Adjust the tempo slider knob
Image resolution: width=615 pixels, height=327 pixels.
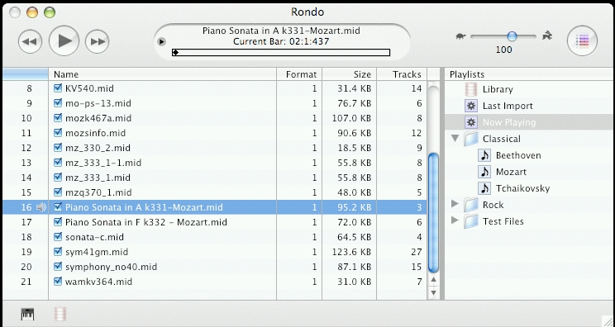point(512,36)
